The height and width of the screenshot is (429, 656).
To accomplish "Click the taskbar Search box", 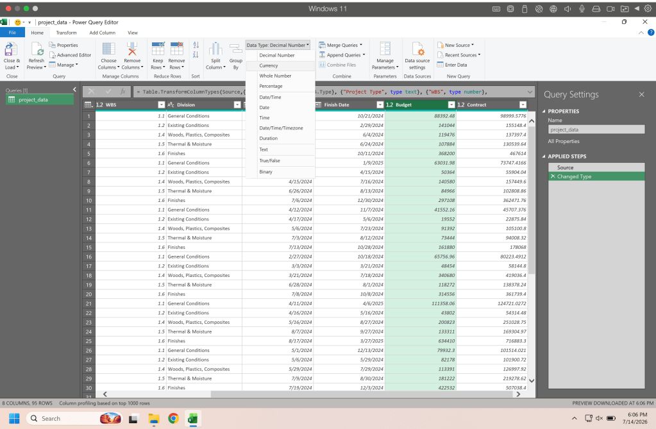I will click(x=74, y=418).
